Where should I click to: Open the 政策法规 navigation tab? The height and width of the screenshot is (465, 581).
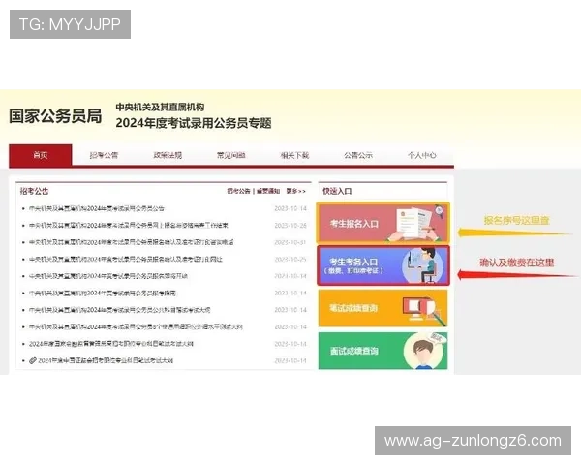pos(168,155)
